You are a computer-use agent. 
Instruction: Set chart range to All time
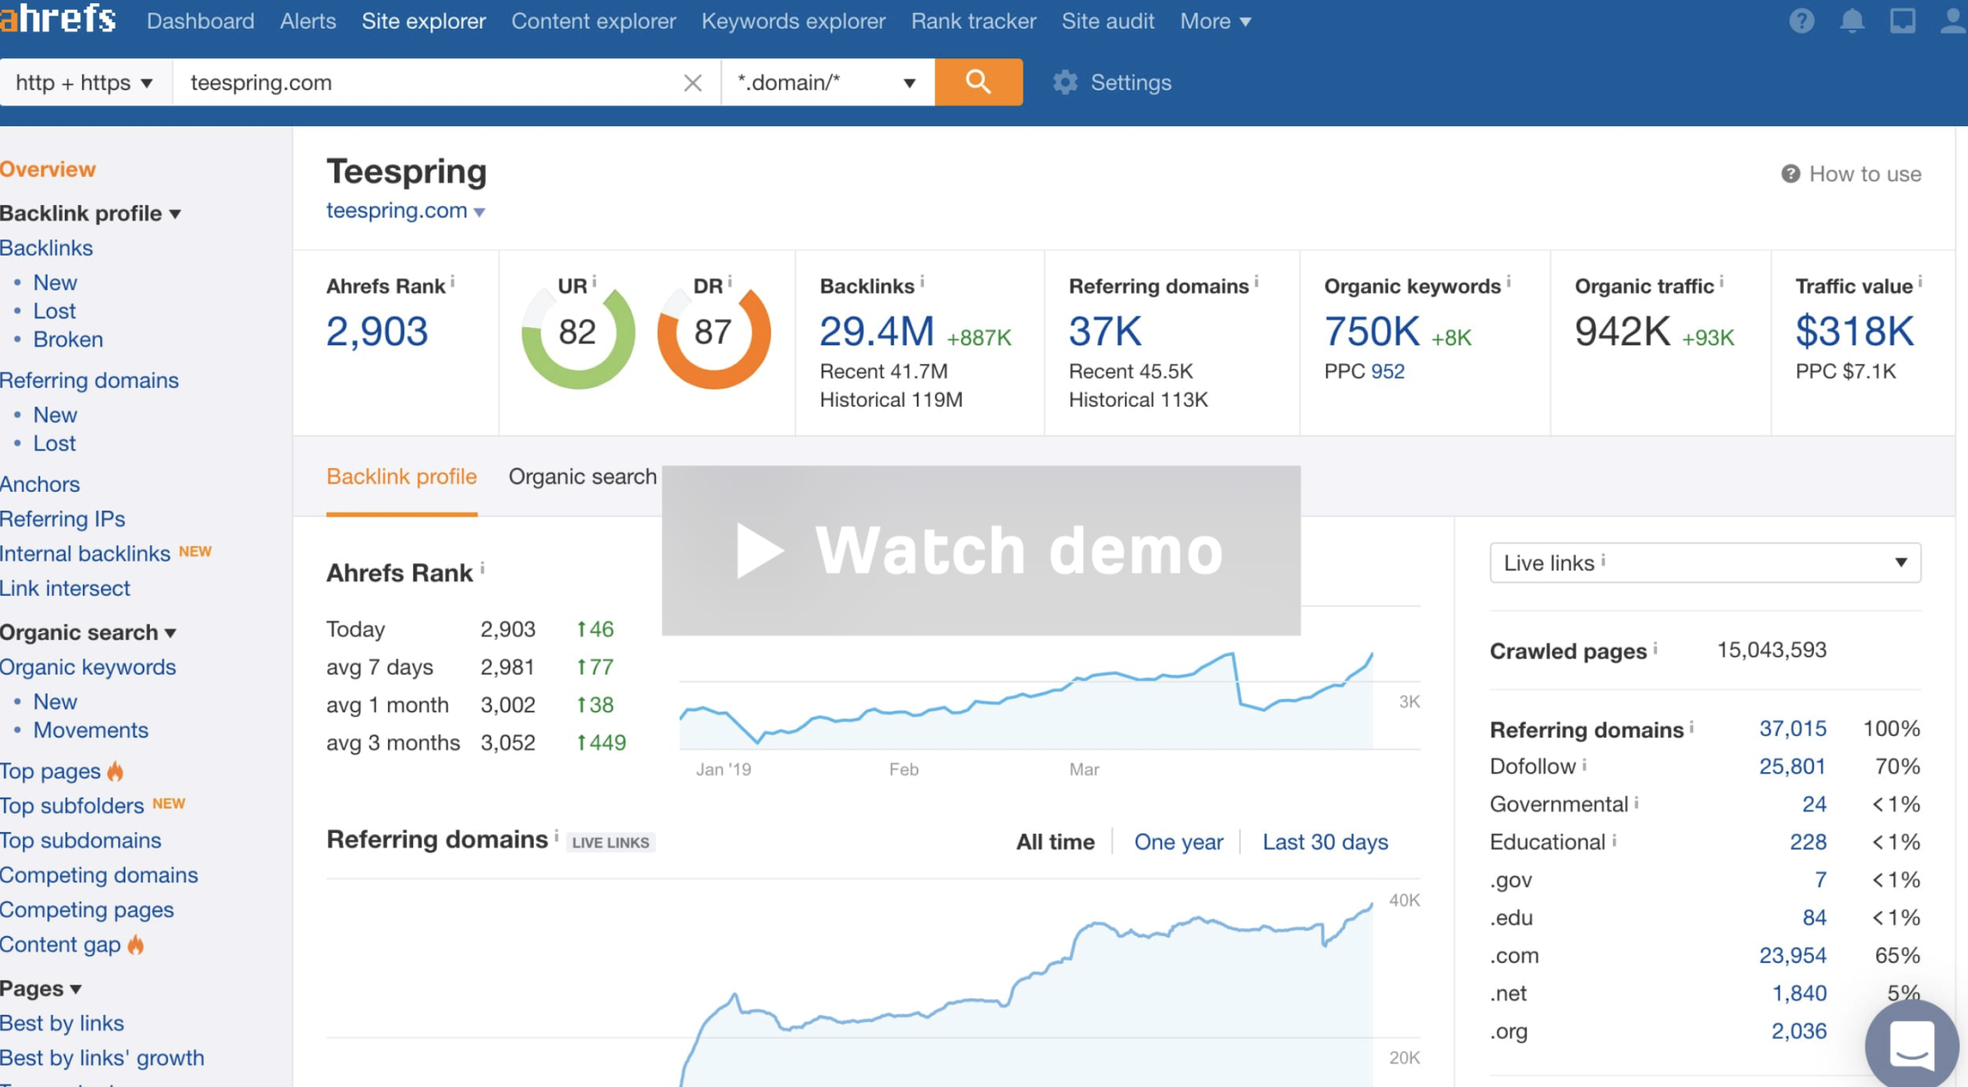(1055, 841)
